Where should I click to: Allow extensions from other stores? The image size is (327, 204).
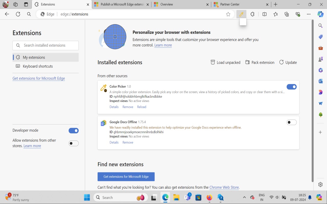click(x=74, y=143)
